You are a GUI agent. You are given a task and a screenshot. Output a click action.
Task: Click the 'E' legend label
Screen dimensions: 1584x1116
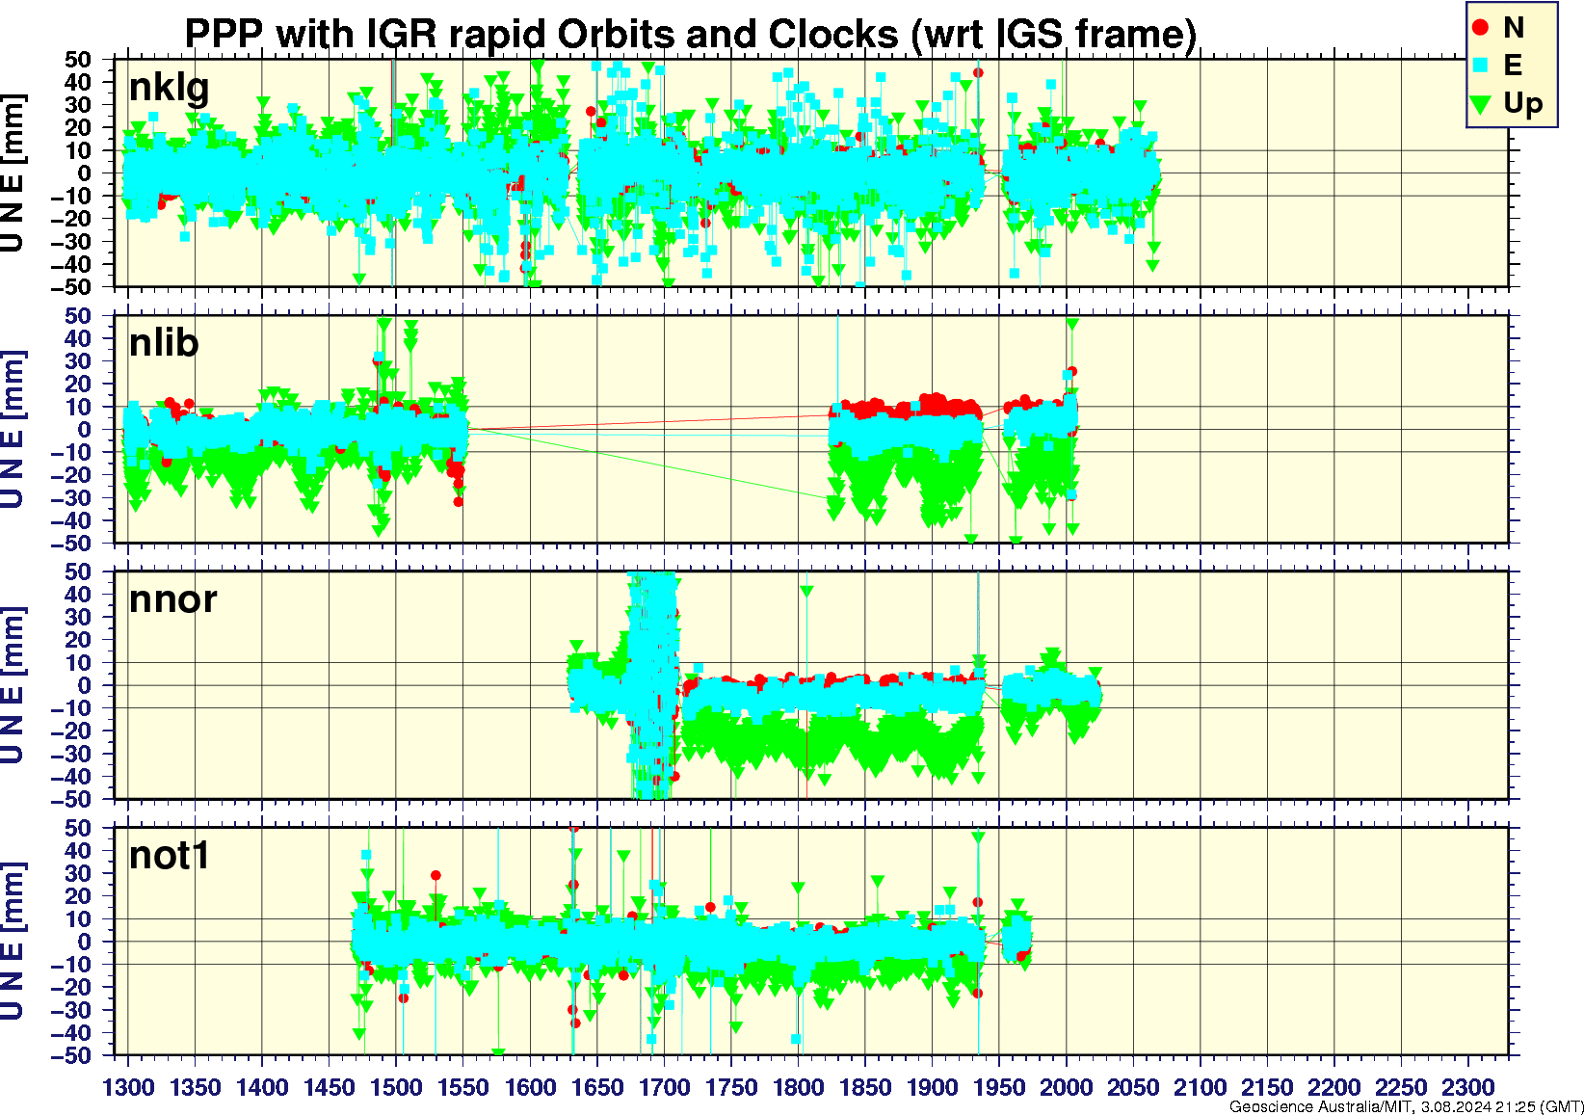[1513, 65]
